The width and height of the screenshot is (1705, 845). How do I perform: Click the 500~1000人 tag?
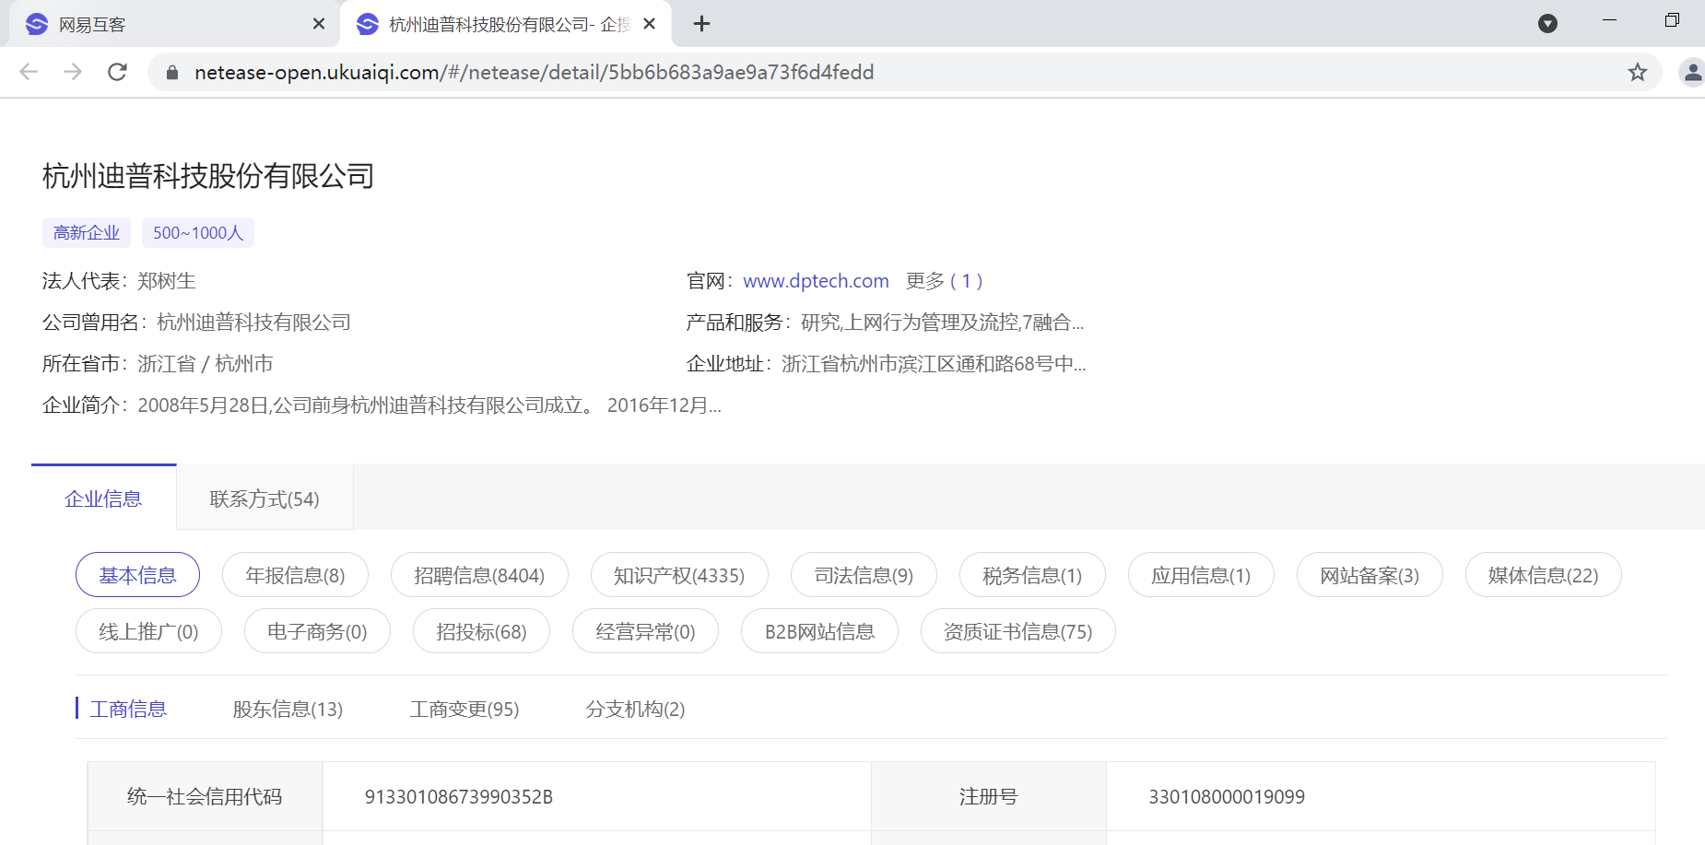coord(198,233)
